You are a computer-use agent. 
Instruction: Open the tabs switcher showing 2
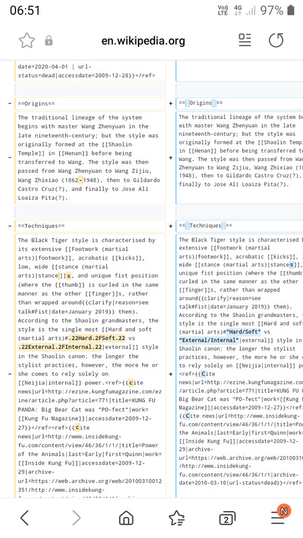(227, 518)
